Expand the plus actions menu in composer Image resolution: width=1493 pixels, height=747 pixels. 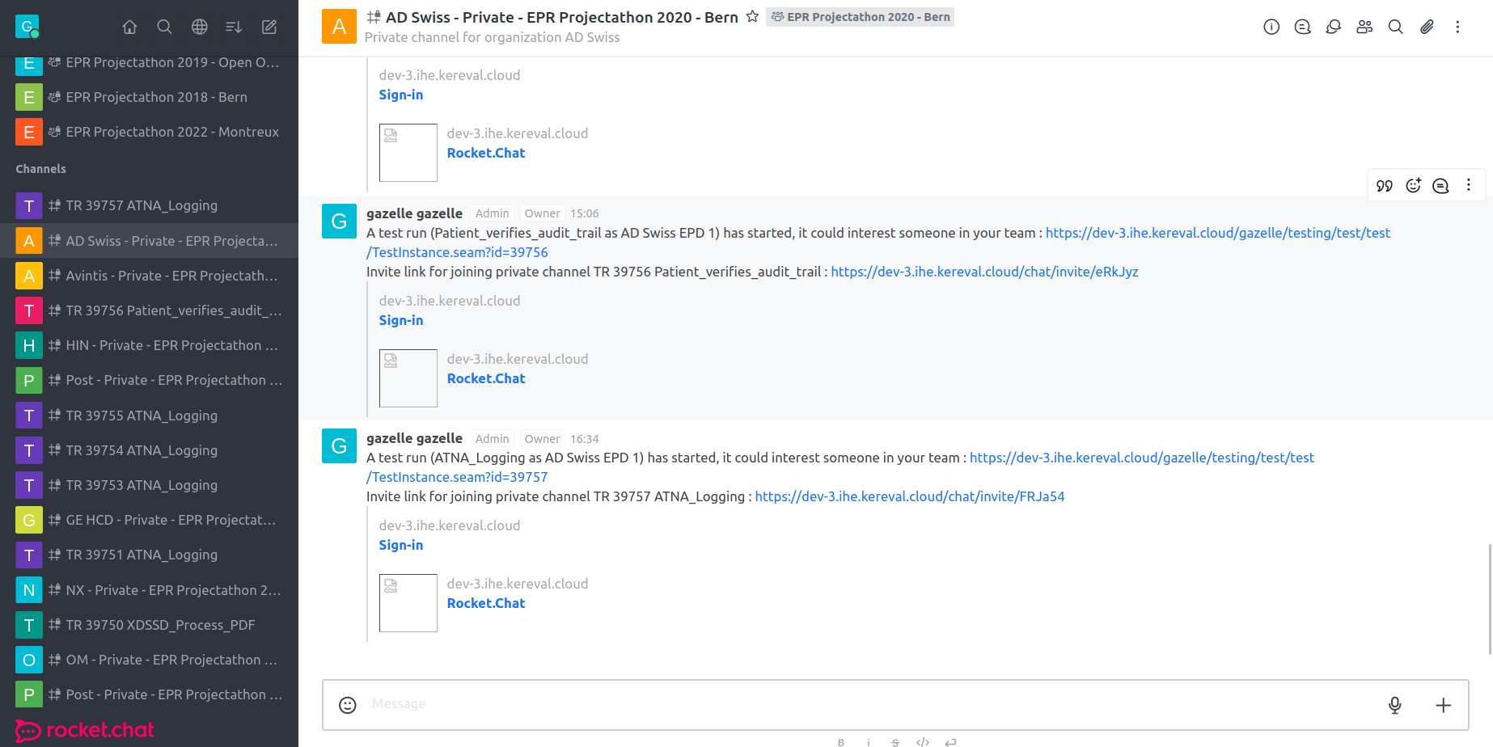[1443, 705]
